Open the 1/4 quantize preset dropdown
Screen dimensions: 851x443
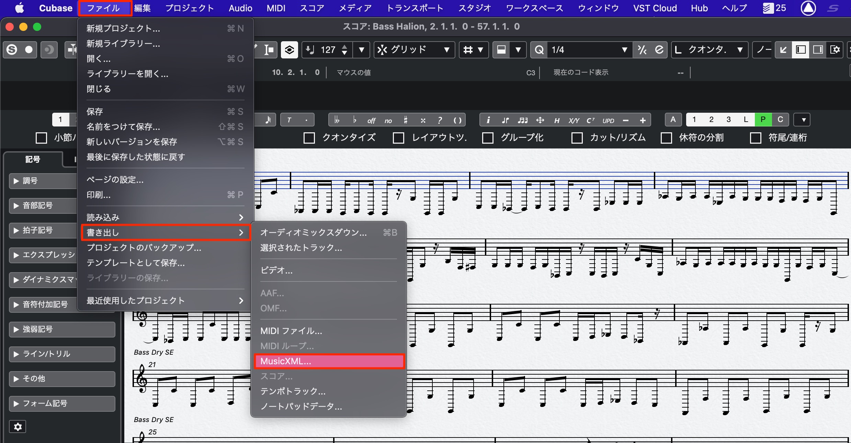(x=590, y=50)
